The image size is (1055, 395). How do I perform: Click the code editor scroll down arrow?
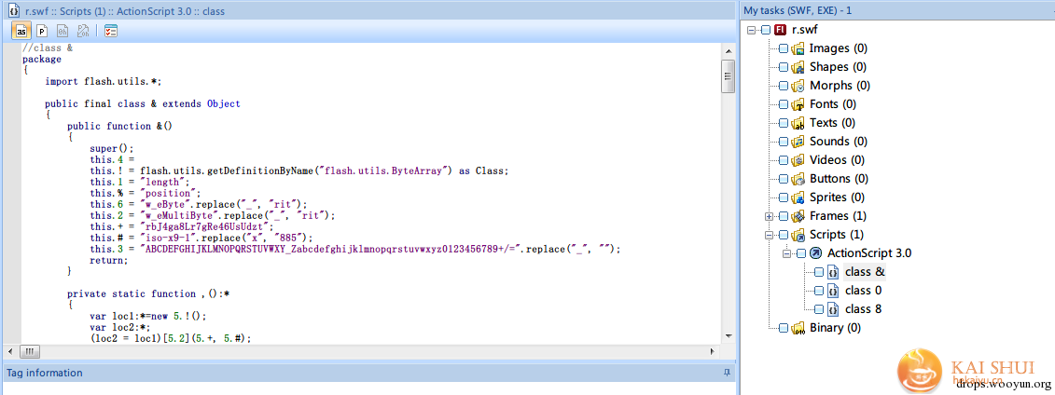(727, 335)
